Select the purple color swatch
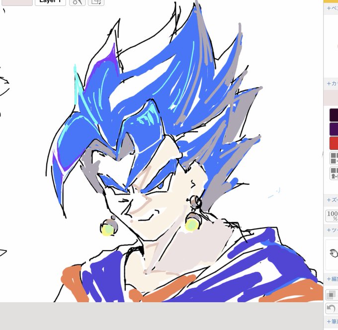The height and width of the screenshot is (330, 338). pyautogui.click(x=334, y=129)
